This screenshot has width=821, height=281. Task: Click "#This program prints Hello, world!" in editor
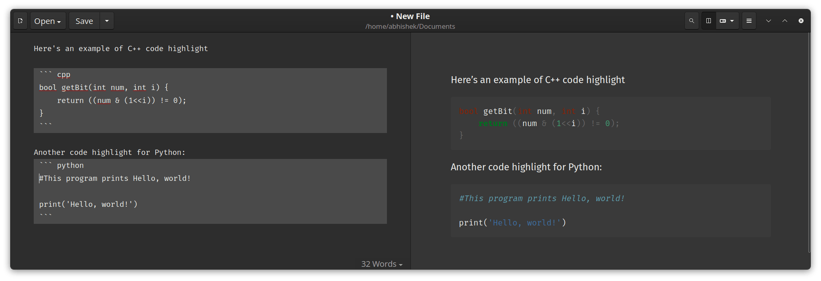(x=115, y=178)
